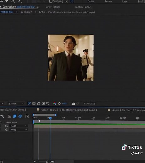
Task: Select the Eraser tool in top toolbar
Action: click(7, 1)
